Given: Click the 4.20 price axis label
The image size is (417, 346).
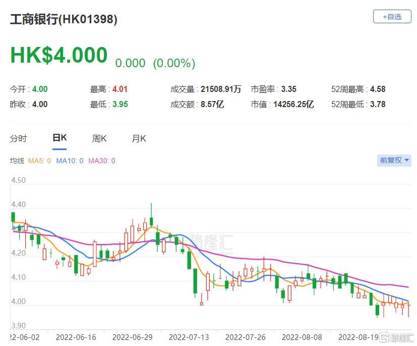Looking at the screenshot, I should (x=18, y=253).
